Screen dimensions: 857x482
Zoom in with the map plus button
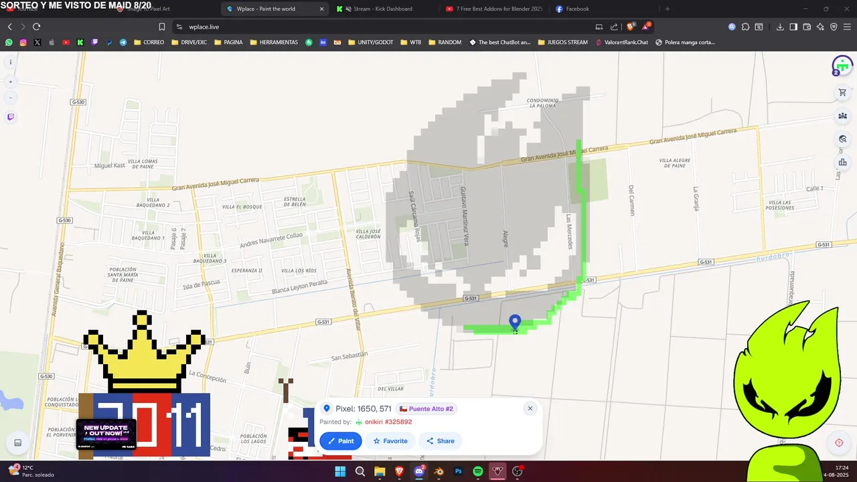point(10,82)
